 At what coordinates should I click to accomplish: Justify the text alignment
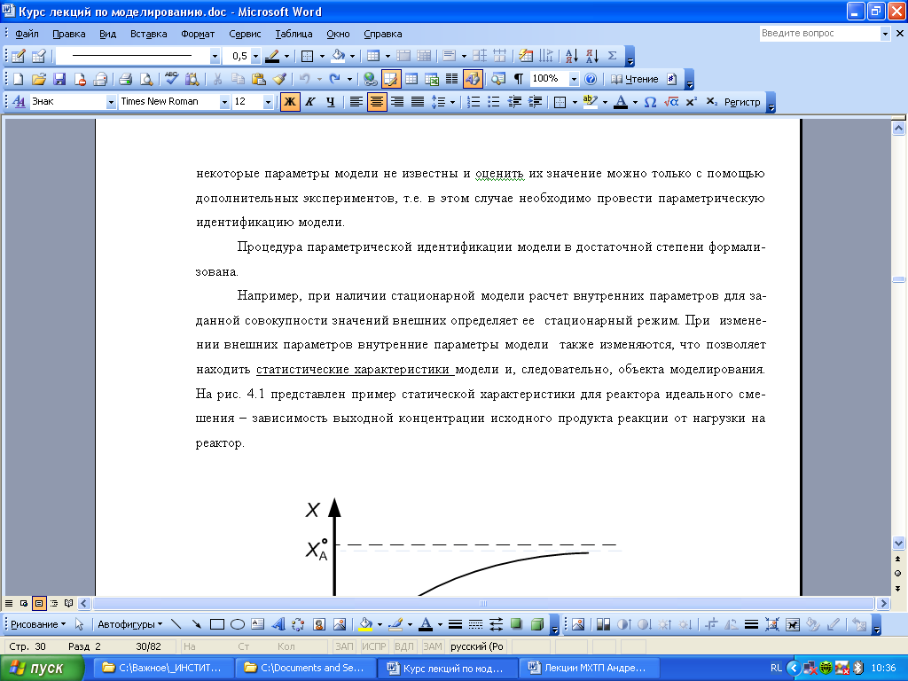click(x=418, y=102)
